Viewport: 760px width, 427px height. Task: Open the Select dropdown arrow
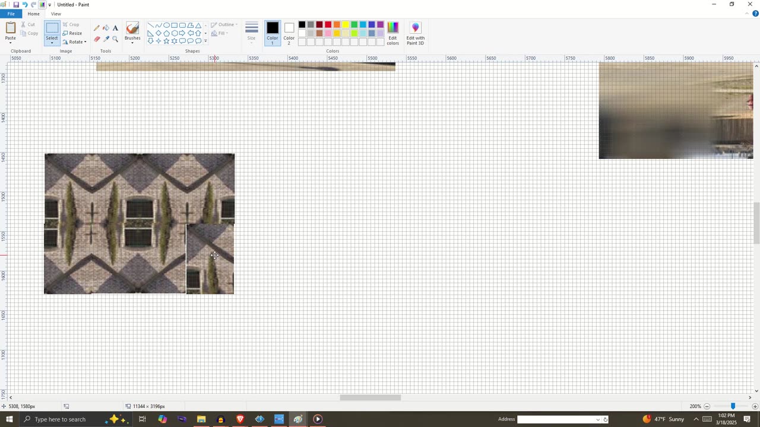(x=52, y=43)
